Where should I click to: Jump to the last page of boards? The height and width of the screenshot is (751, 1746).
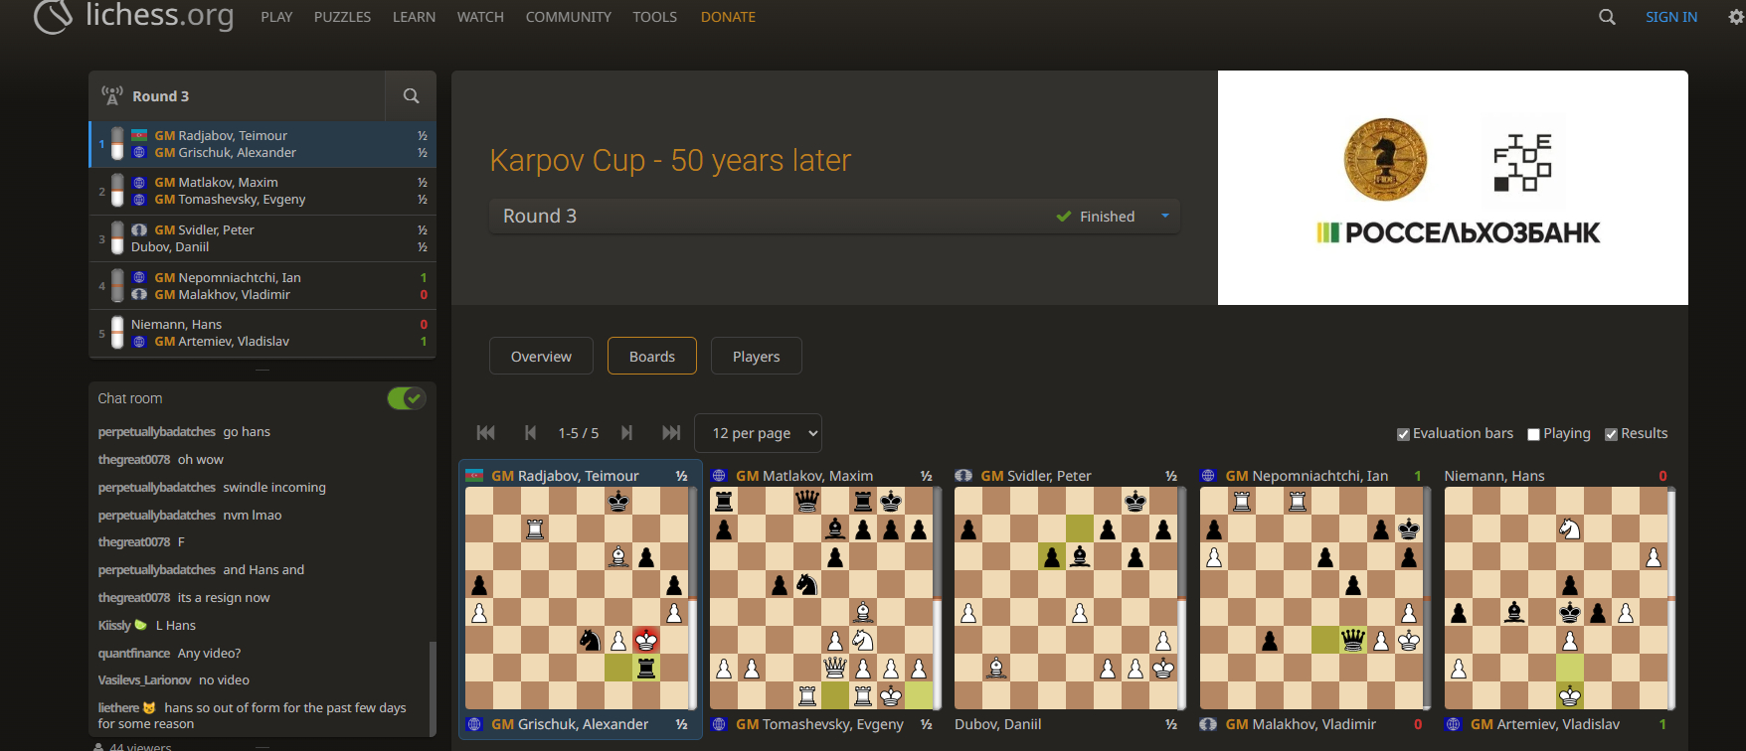tap(671, 433)
